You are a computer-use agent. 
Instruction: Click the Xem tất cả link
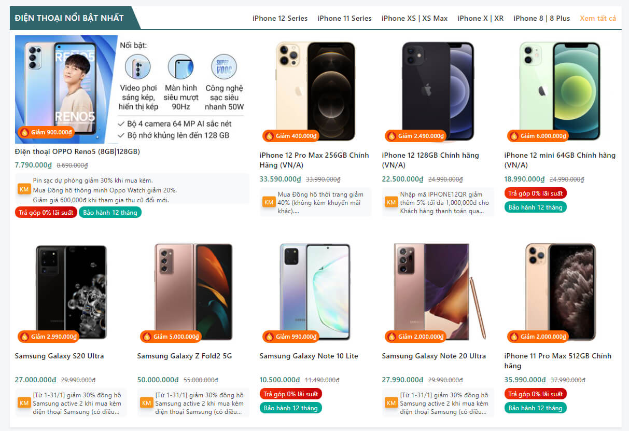(598, 18)
